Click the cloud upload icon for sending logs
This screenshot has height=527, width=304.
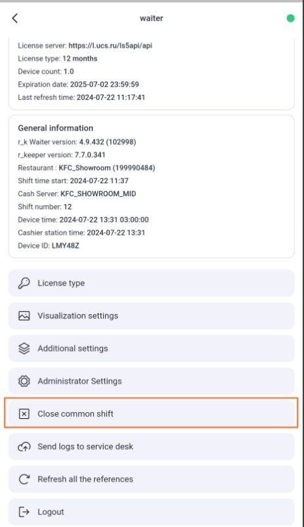pyautogui.click(x=24, y=447)
